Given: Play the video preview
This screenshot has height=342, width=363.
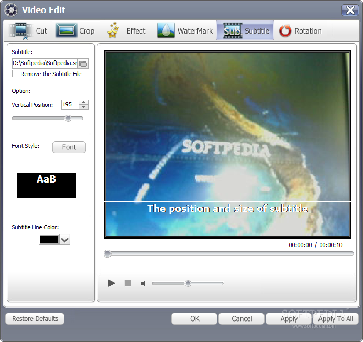Looking at the screenshot, I should 112,283.
